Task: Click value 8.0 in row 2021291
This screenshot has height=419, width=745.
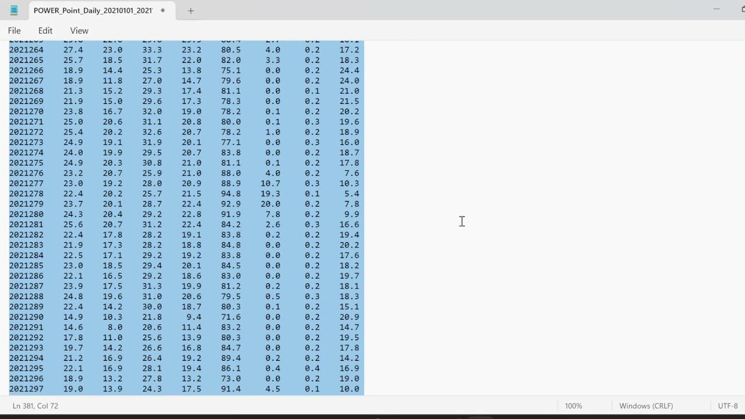Action: pyautogui.click(x=115, y=327)
